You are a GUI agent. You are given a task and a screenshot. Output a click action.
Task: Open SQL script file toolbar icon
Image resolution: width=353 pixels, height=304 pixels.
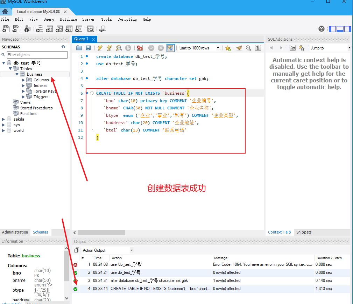[16, 29]
